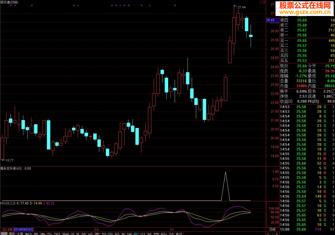Select the ASI indicator tab
Viewport: 335px width, 235px height.
point(91,233)
